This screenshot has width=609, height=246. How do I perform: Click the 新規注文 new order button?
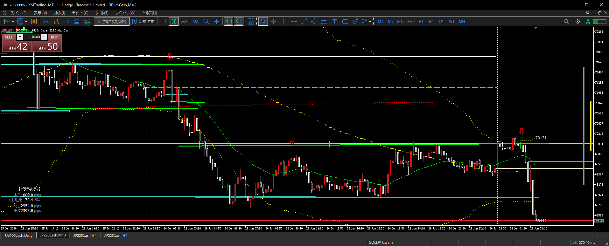143,22
